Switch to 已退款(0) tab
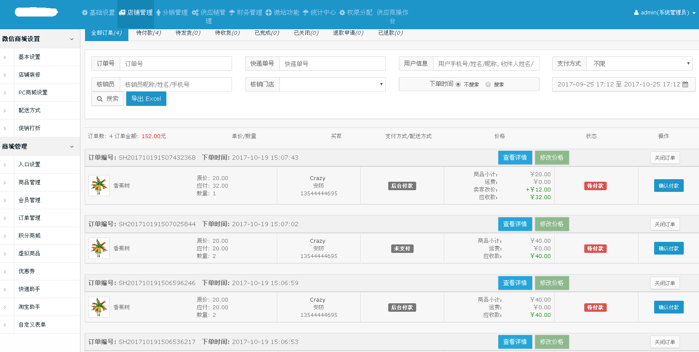This screenshot has width=699, height=352. [390, 33]
